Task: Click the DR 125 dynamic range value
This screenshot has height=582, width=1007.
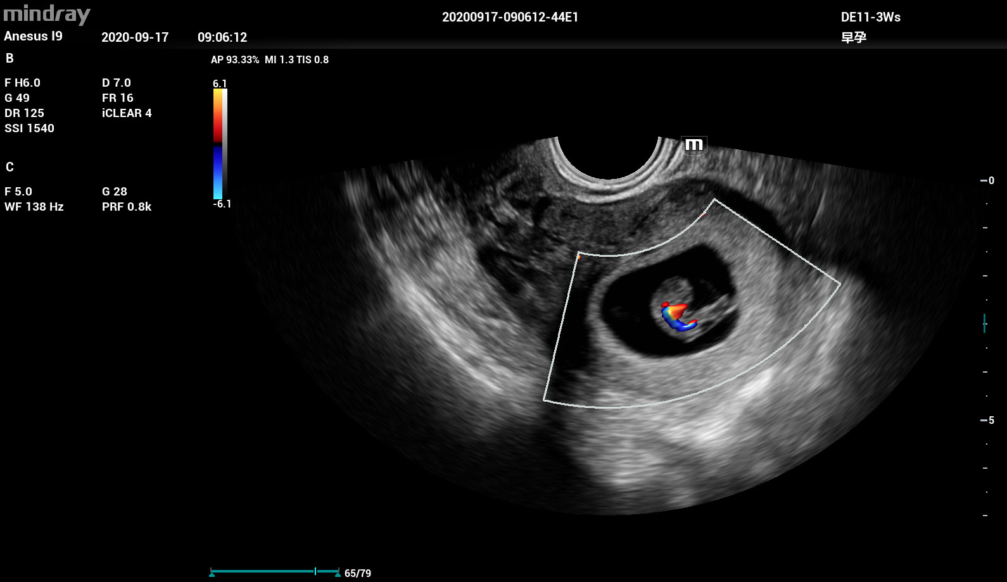Action: pos(25,113)
